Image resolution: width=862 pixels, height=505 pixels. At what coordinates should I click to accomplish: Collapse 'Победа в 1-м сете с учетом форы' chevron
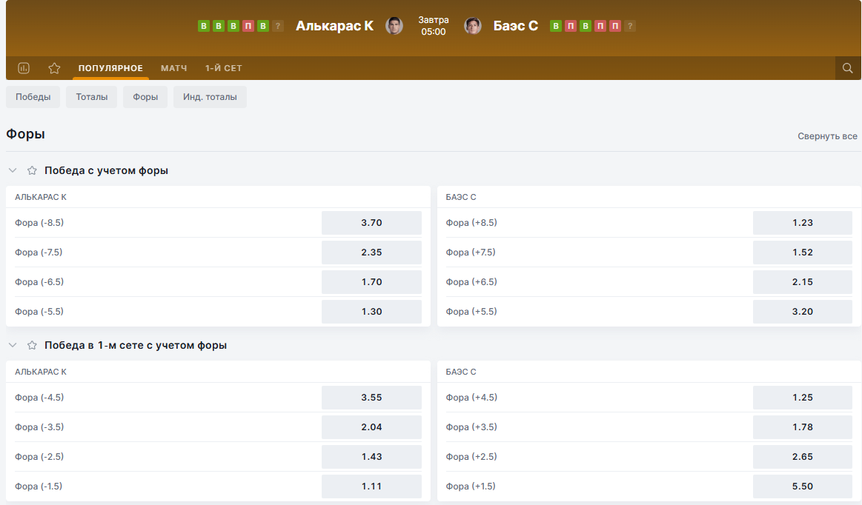pos(13,345)
